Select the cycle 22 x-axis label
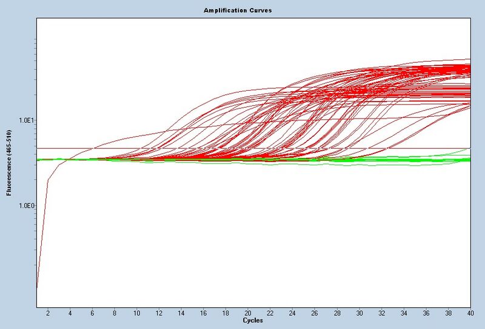 pos(270,314)
